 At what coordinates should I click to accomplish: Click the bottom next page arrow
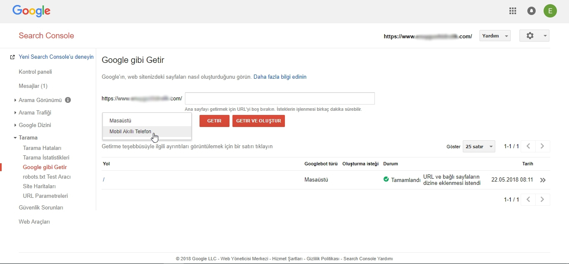coord(542,199)
